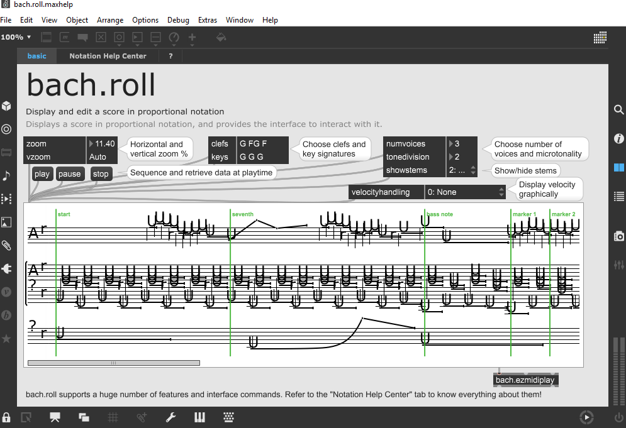Click the keys value 'G G G'
Viewport: 626px width, 428px height.
(262, 157)
